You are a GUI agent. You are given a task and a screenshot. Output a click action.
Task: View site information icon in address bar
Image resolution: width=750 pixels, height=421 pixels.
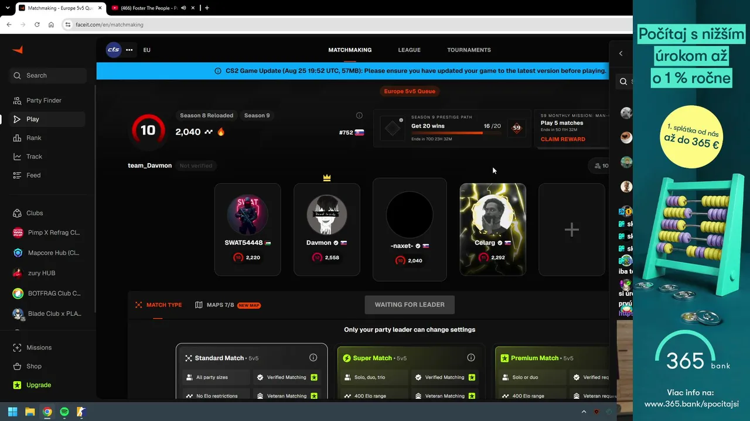(x=68, y=25)
